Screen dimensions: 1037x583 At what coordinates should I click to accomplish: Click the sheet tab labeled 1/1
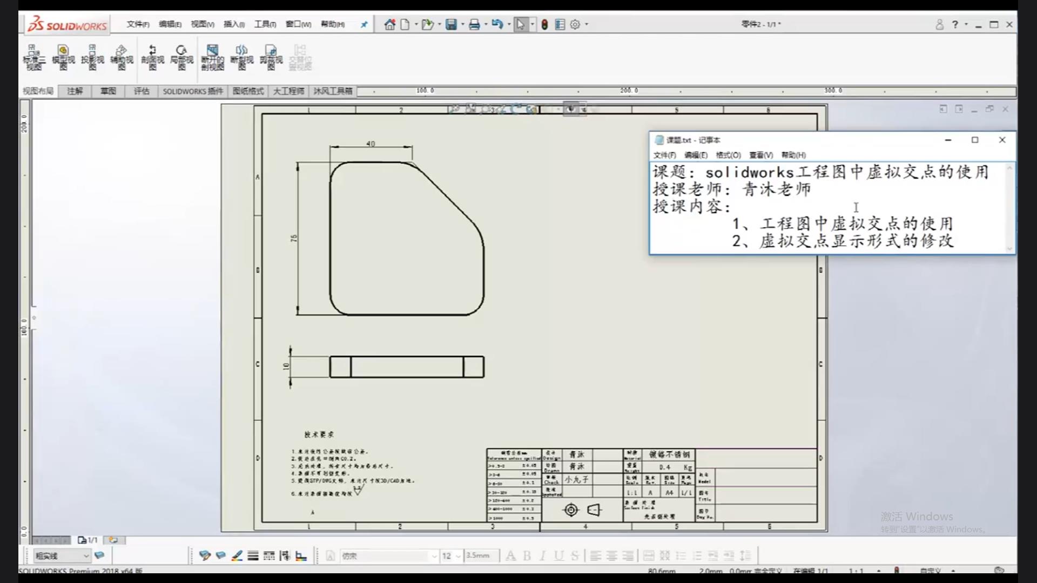point(88,540)
